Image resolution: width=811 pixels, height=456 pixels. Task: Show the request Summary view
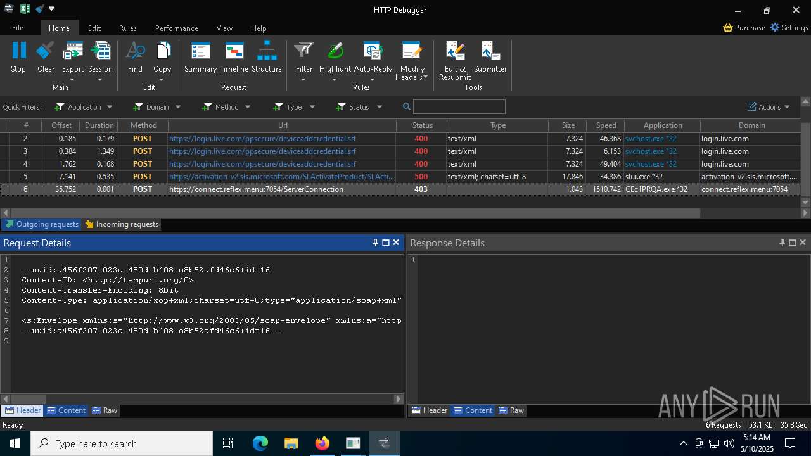coord(200,56)
